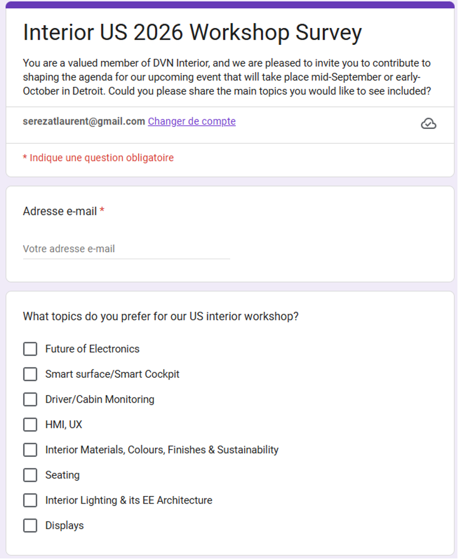This screenshot has width=458, height=559.
Task: Click the Adresse e-mail question label
Action: click(59, 211)
